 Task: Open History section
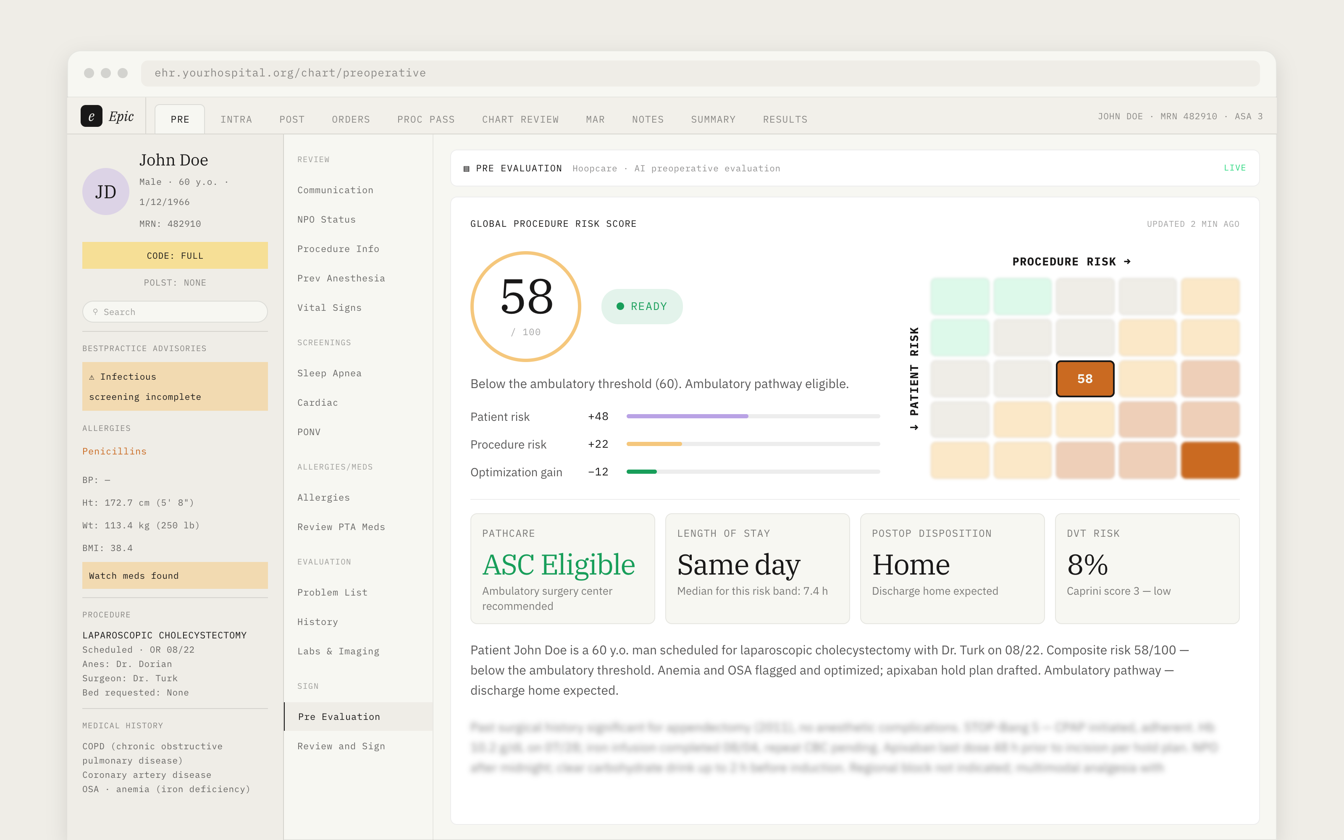pos(318,622)
